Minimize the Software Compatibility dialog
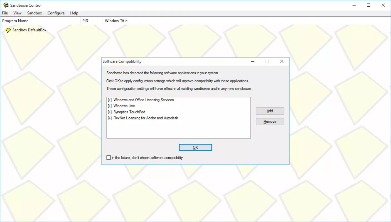This screenshot has height=222, width=391. point(253,62)
